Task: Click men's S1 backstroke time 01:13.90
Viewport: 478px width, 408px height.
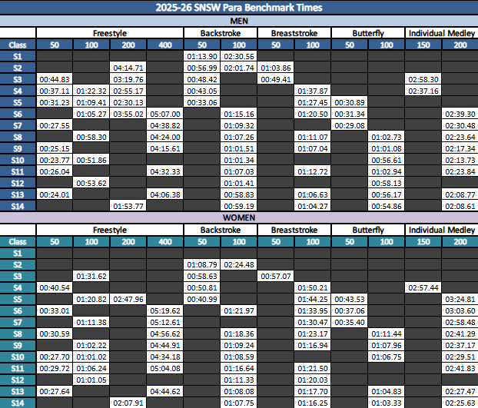Action: 202,56
